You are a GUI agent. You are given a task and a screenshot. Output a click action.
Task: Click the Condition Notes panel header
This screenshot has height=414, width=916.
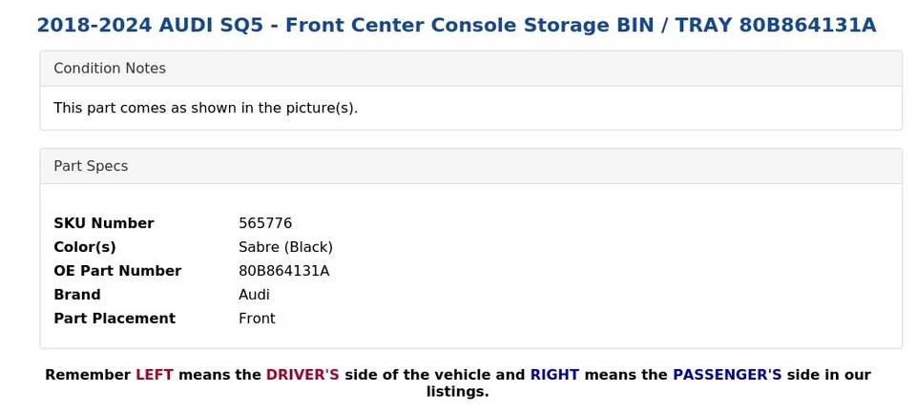110,69
